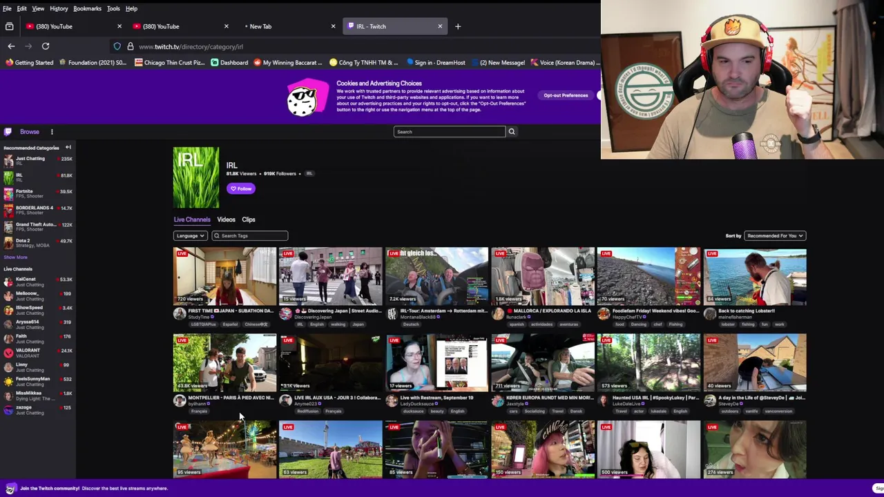884x497 pixels.
Task: Open the History menu
Action: 59,8
